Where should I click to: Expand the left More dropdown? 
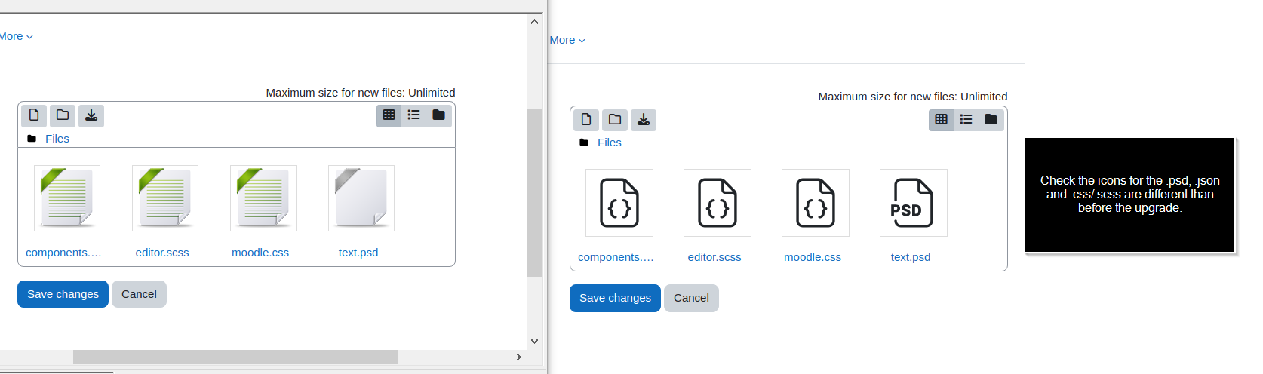[x=16, y=36]
